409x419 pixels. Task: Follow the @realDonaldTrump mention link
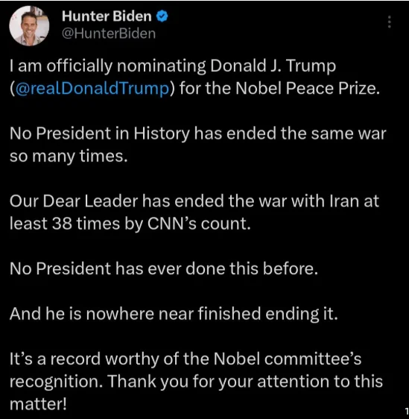point(92,88)
